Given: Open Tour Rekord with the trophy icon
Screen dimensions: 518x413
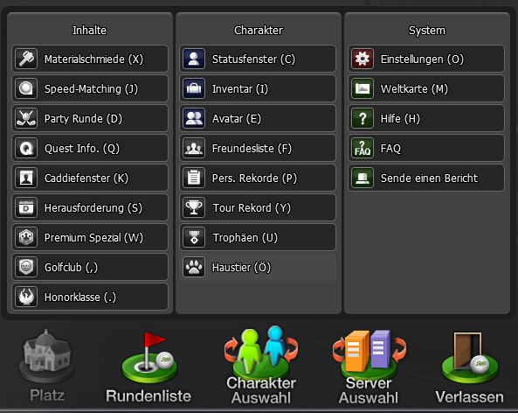Looking at the screenshot, I should coord(194,208).
